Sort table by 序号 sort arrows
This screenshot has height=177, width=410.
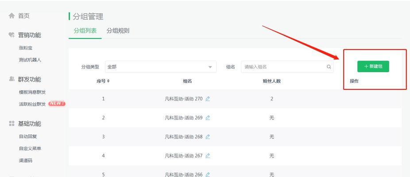108,81
